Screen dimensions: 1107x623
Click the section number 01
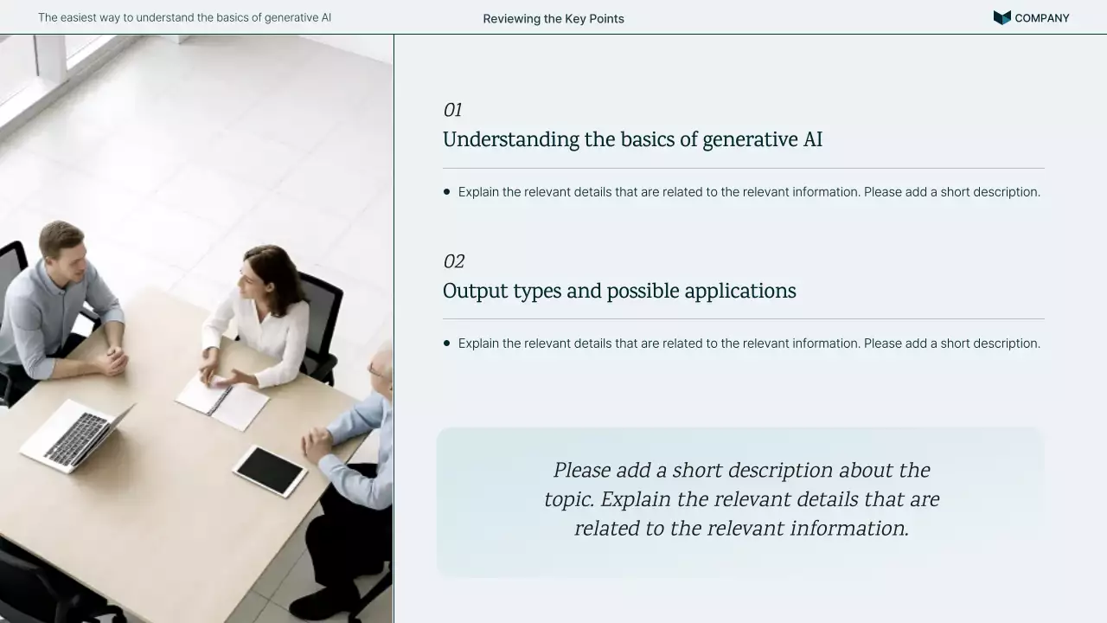point(452,110)
